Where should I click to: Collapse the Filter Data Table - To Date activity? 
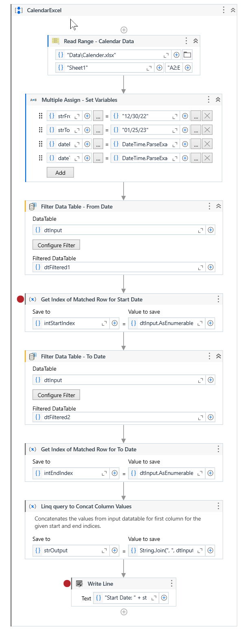coord(218,356)
